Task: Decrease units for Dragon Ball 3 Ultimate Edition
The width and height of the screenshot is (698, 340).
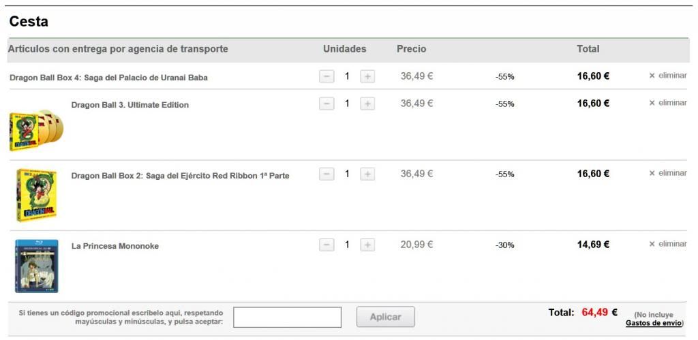Action: coord(327,104)
